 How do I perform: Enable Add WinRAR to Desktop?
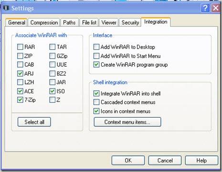point(96,47)
